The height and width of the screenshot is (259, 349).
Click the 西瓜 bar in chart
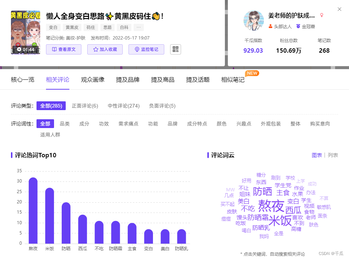tap(83, 229)
